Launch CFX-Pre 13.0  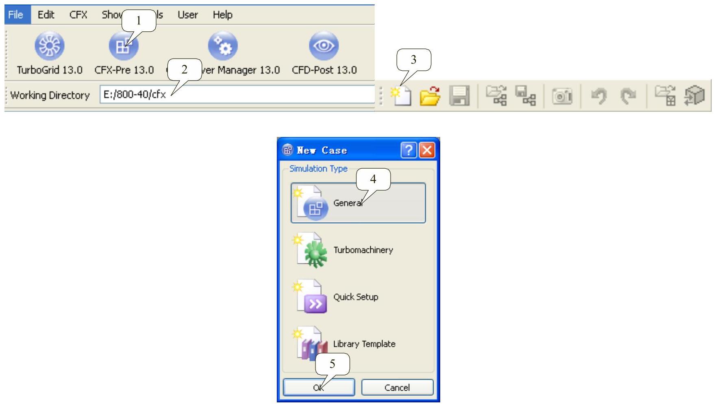(x=124, y=53)
